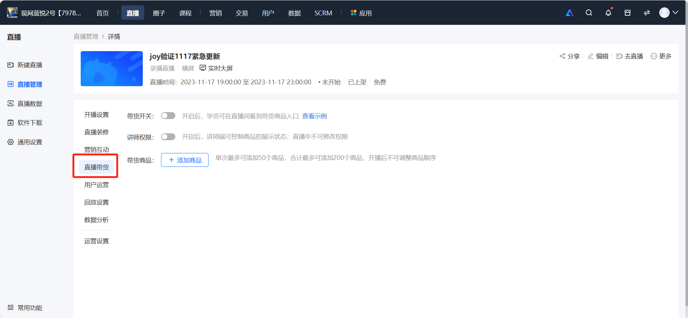Open notifications bell icon
Screen dimensions: 688x318
point(608,13)
